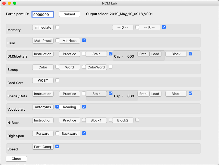Viewport: 219px width, 165px height.
Task: Start Spatial/Dots Practice
Action: [70, 94]
